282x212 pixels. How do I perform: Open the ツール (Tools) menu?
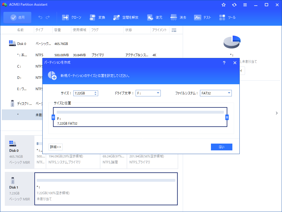[228, 18]
